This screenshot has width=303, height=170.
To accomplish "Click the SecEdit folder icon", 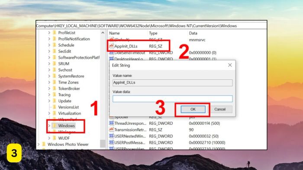I will tap(55, 51).
